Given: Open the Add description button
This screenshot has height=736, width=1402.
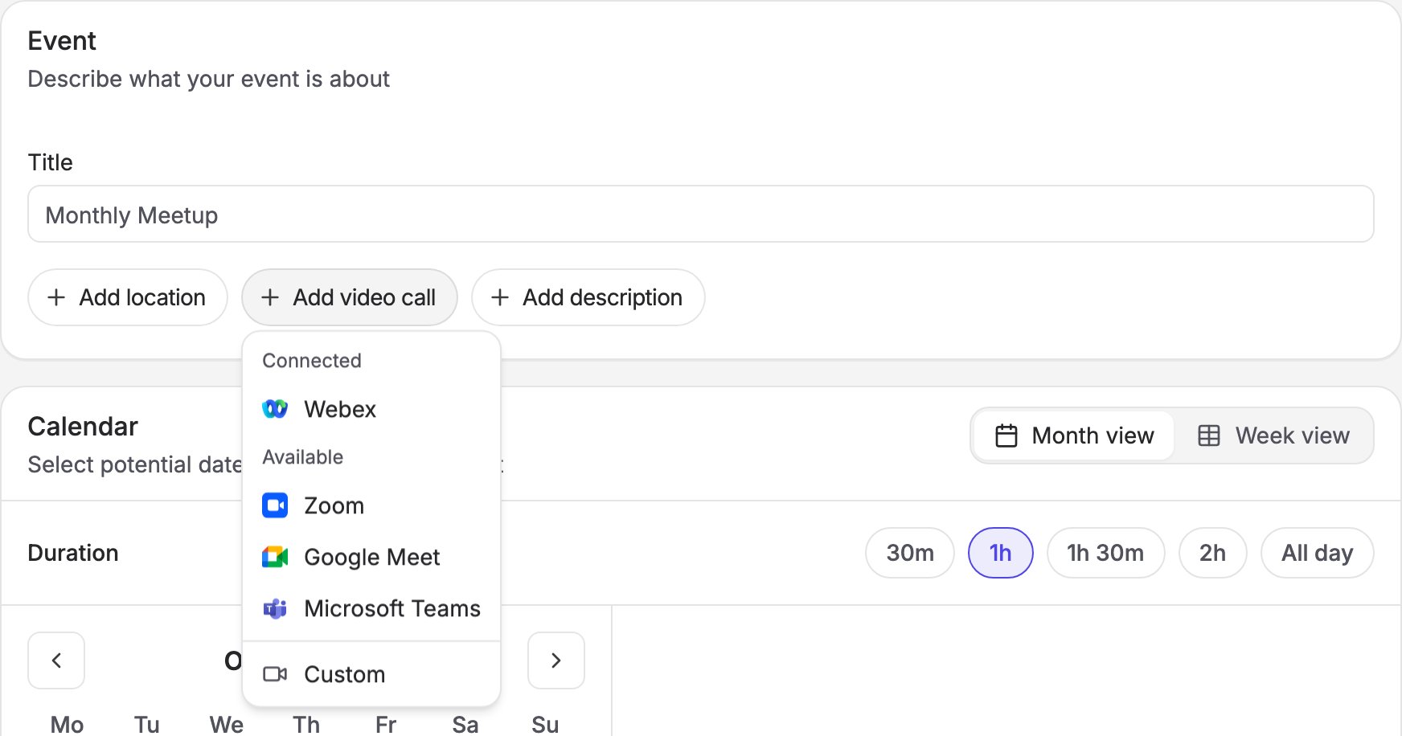Looking at the screenshot, I should tap(588, 297).
